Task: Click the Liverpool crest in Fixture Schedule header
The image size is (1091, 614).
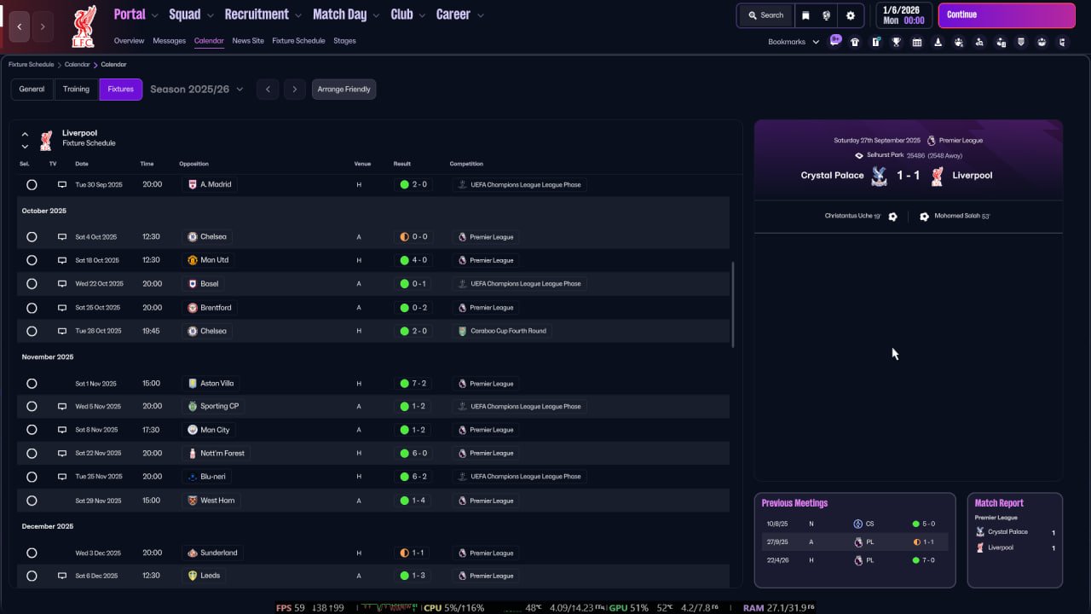Action: point(46,139)
